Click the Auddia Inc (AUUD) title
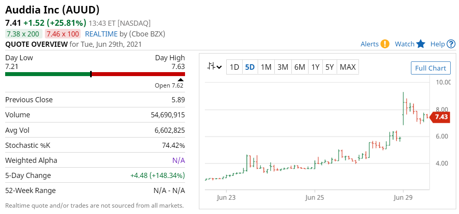Image resolution: width=459 pixels, height=214 pixels. click(52, 10)
